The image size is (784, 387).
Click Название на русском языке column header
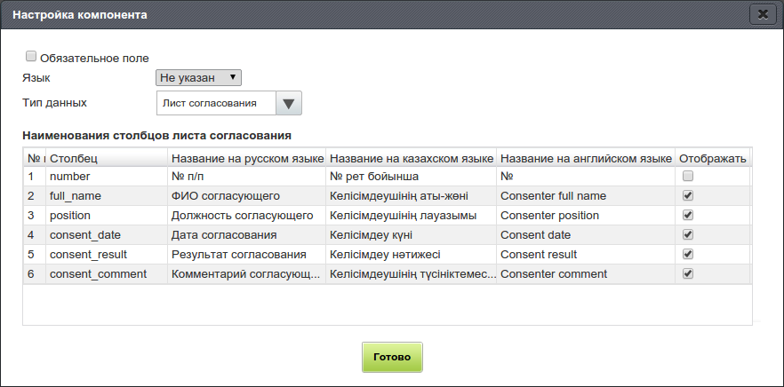[x=246, y=158]
